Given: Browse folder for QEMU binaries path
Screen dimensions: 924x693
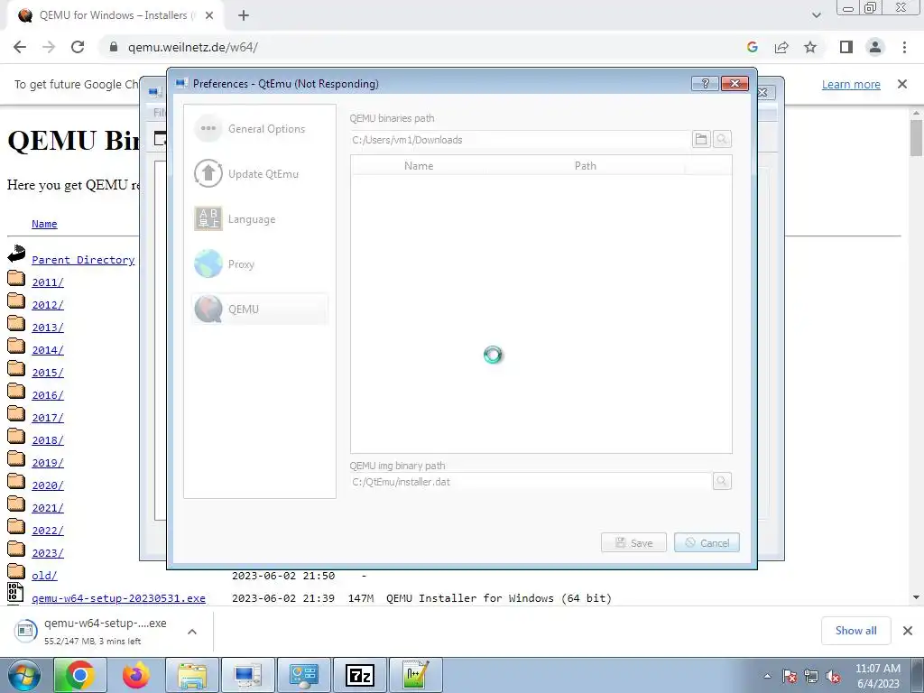Looking at the screenshot, I should 700,140.
